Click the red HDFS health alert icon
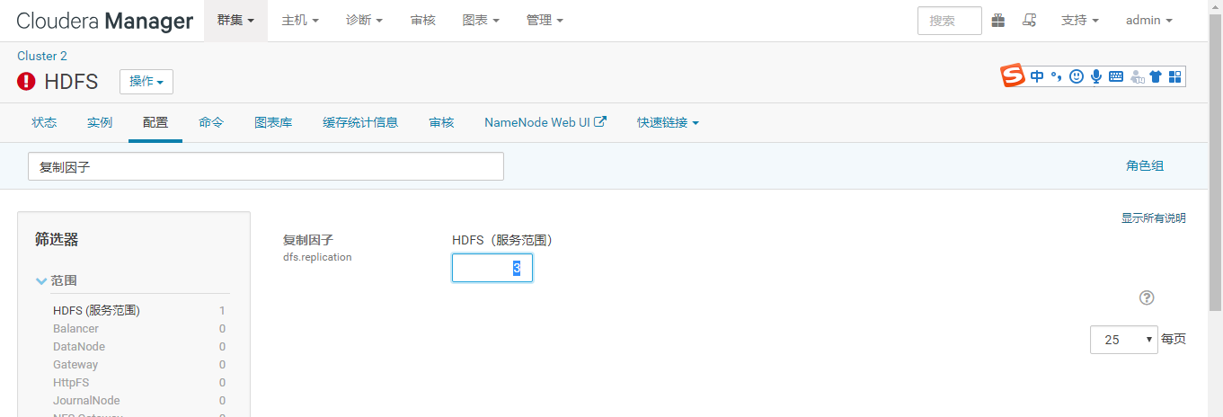The image size is (1223, 417). click(26, 81)
